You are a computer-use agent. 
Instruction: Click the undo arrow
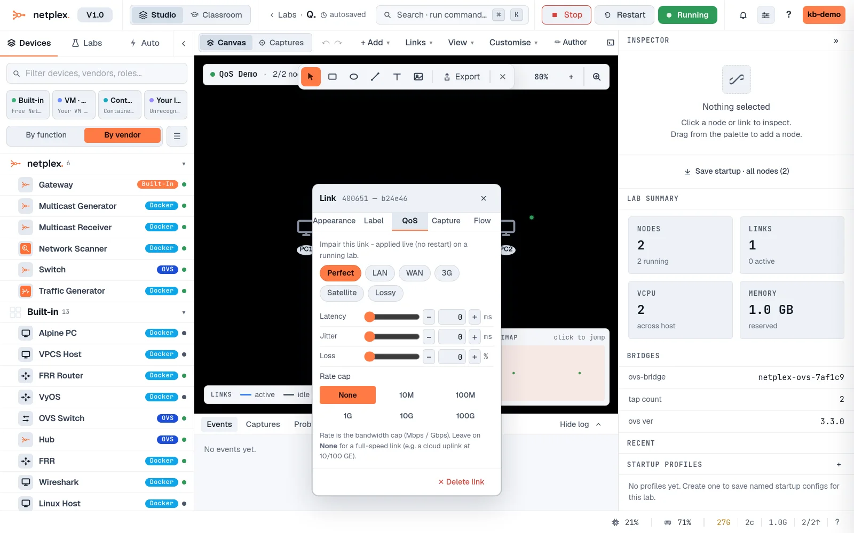(x=326, y=43)
